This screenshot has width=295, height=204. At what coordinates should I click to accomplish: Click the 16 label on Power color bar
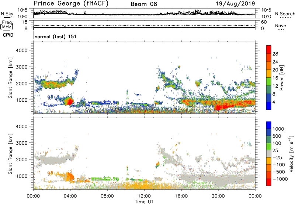[275, 78]
